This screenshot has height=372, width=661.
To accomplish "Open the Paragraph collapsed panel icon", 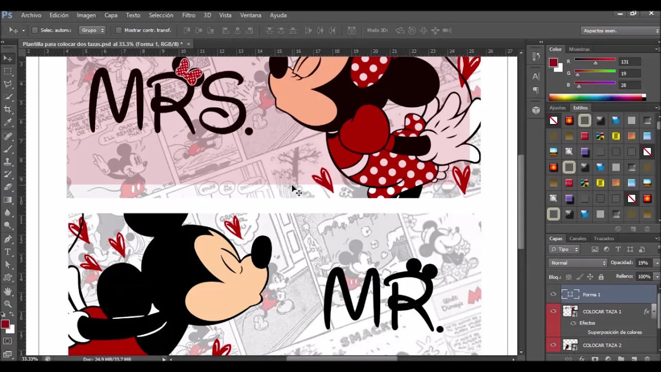I will pos(536,90).
